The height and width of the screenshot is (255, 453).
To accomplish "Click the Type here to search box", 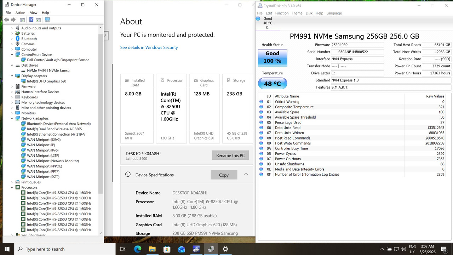I will coord(65,249).
